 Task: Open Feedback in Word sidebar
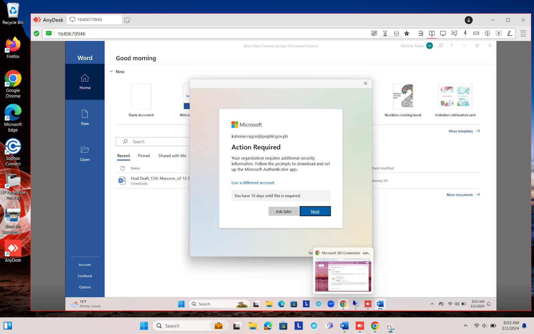coord(85,276)
